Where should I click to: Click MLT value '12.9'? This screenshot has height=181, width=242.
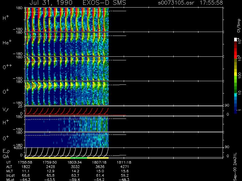[x=51, y=171]
